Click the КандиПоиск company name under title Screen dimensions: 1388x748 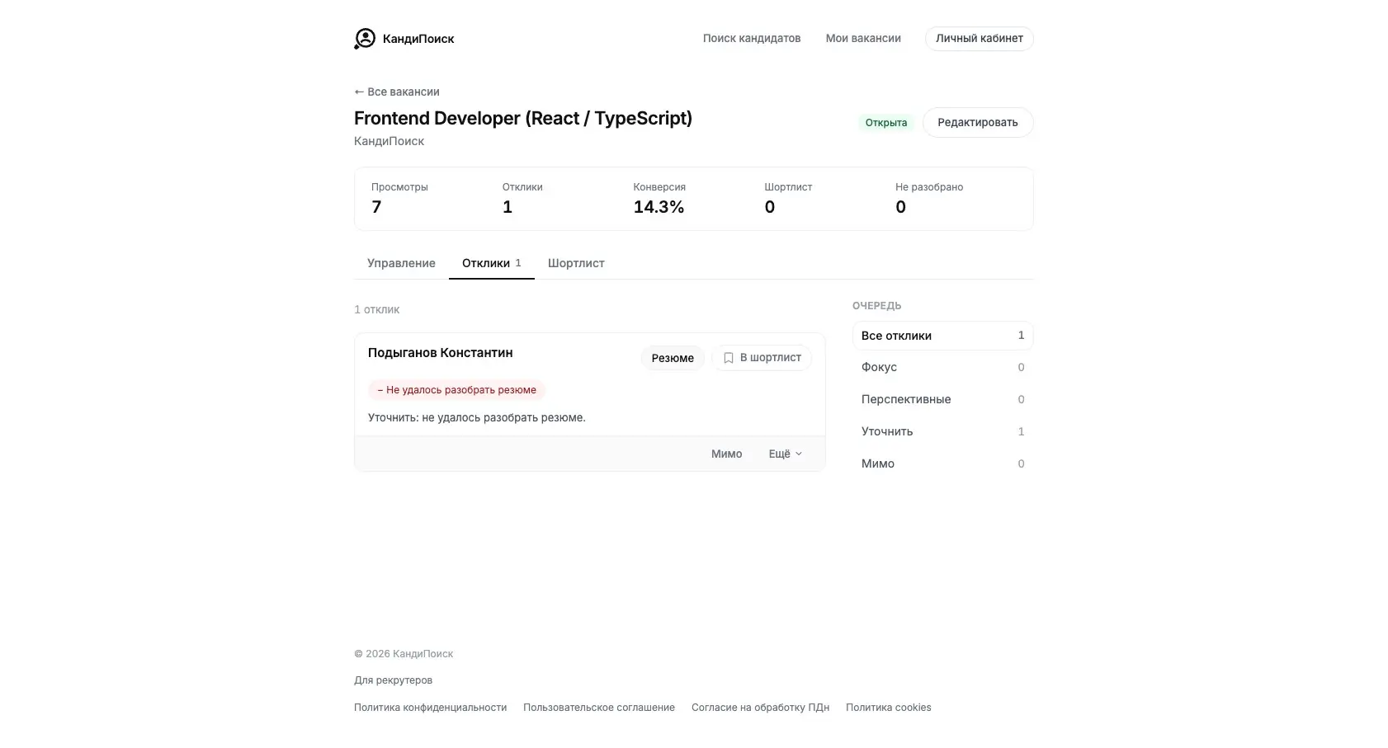[389, 141]
